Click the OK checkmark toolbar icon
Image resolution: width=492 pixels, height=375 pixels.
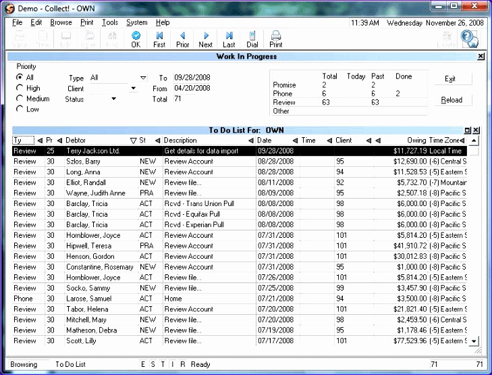click(x=136, y=36)
